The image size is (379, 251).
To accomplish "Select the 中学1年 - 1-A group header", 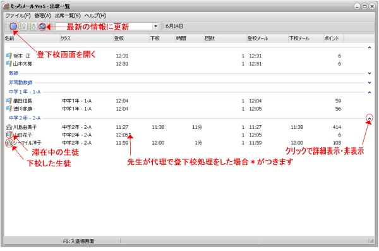I will pyautogui.click(x=25, y=92).
